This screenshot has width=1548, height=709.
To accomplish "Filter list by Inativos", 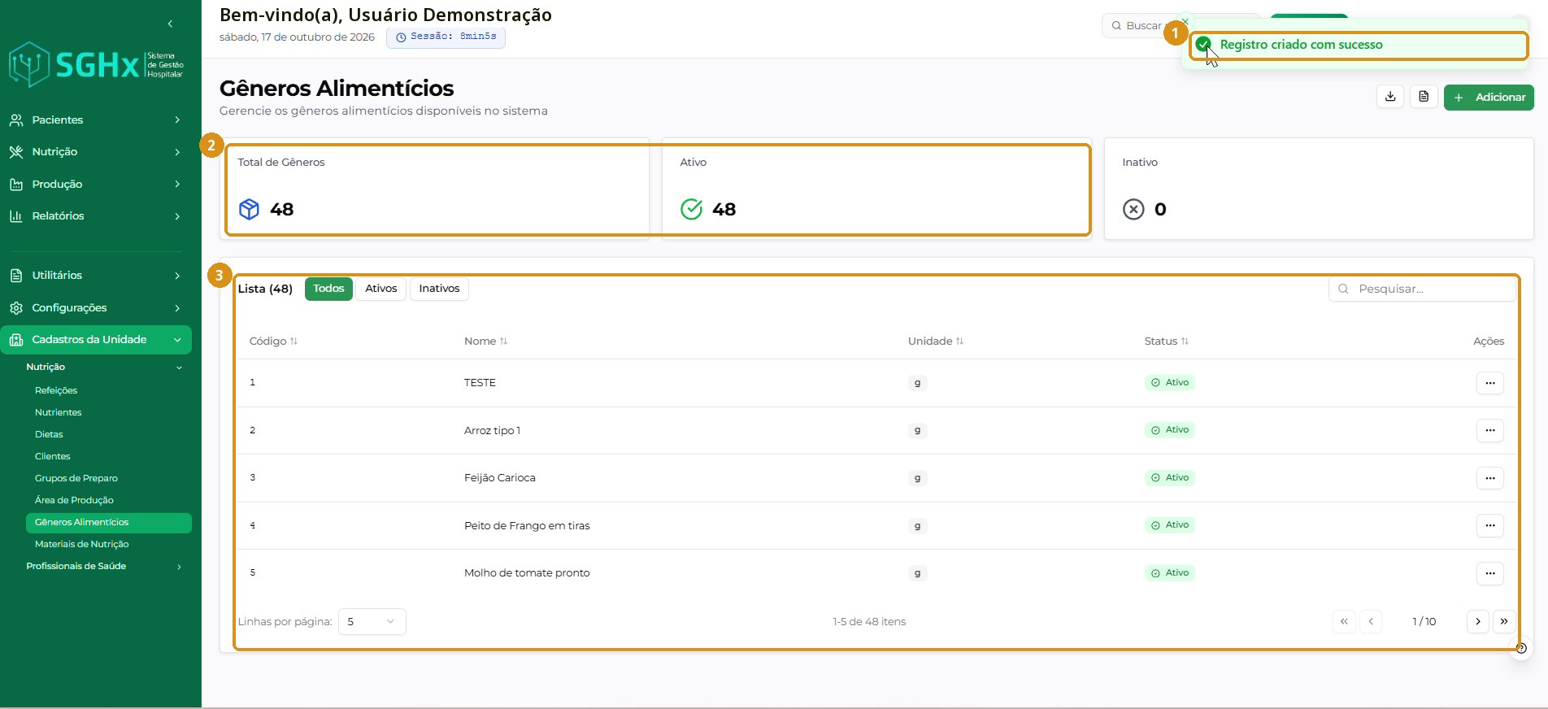I will click(439, 289).
